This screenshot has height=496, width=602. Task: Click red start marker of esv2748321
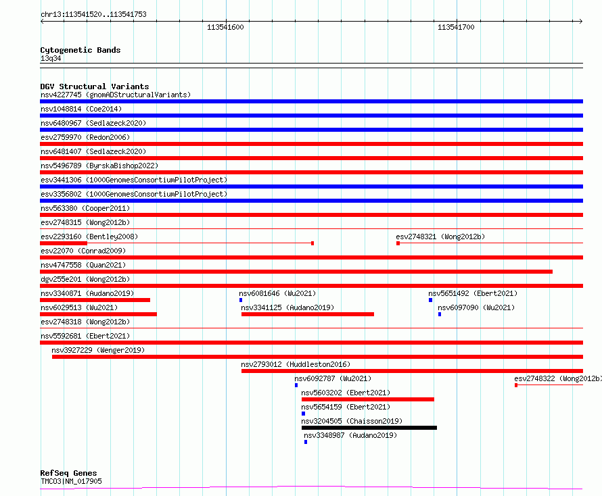[x=398, y=243]
